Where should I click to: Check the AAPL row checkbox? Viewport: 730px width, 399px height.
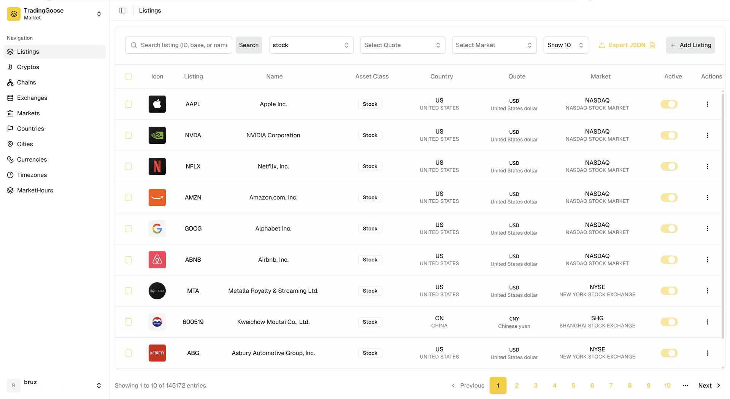[129, 104]
